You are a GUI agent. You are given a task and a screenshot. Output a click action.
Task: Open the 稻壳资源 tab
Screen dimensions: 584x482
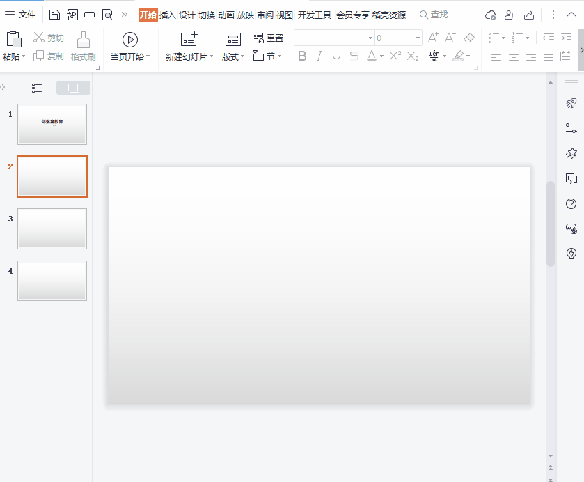pos(389,15)
